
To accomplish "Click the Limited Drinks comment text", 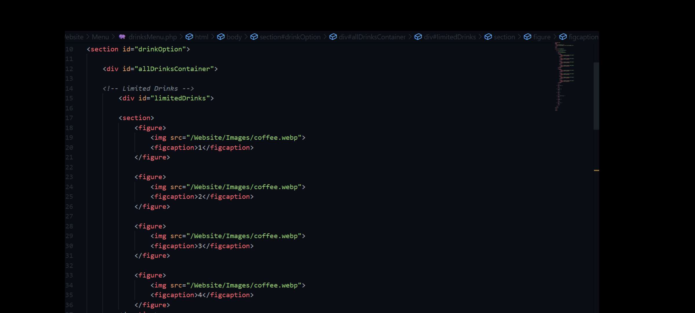I will tap(150, 88).
